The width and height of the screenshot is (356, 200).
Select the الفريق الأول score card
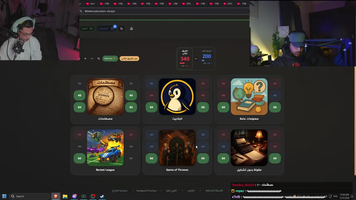[207, 58]
